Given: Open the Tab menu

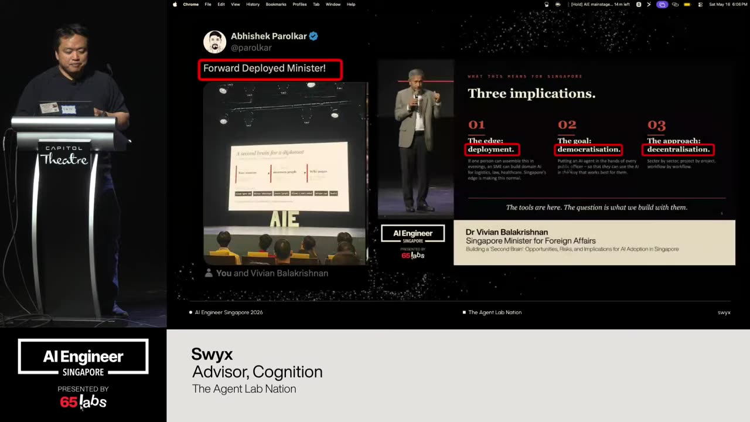Looking at the screenshot, I should pyautogui.click(x=316, y=4).
